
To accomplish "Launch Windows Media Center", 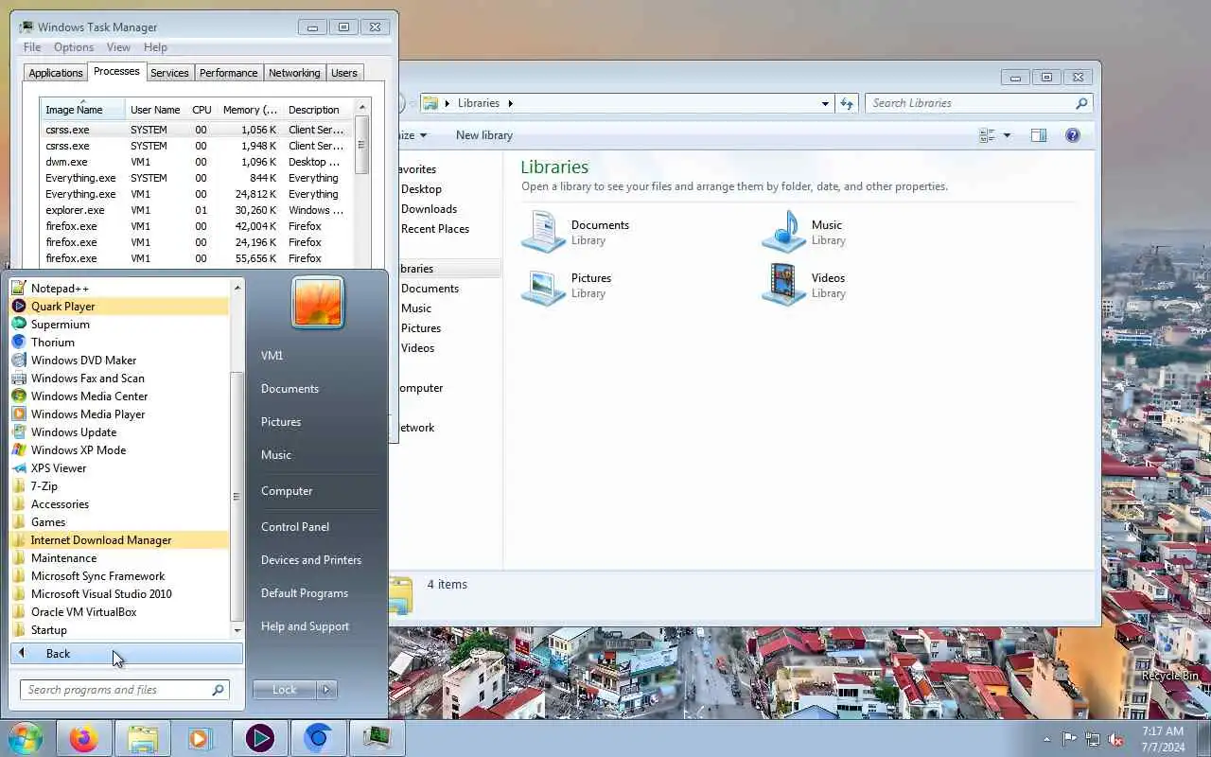I will point(119,396).
